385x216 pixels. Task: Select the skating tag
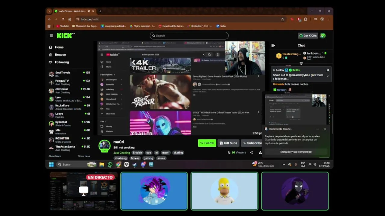[178, 153]
